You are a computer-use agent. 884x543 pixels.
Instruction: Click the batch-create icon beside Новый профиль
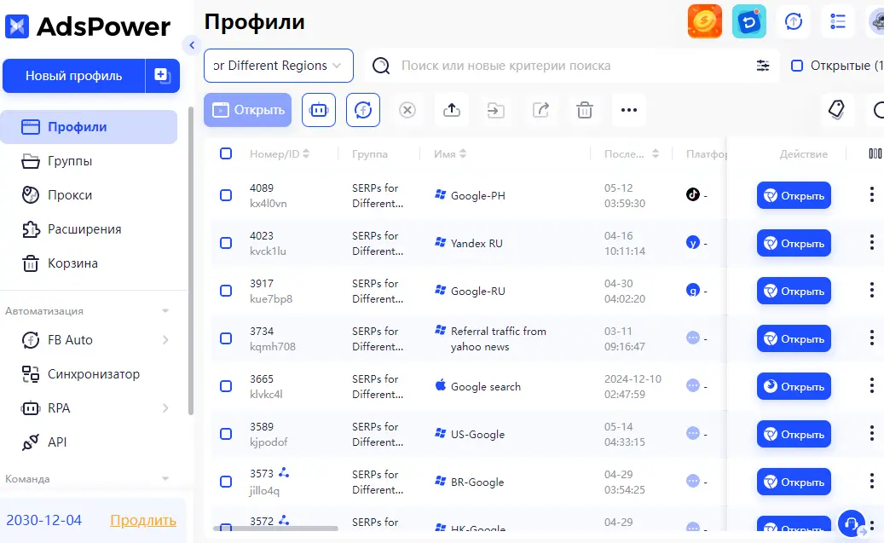point(162,76)
